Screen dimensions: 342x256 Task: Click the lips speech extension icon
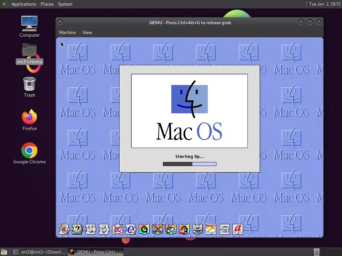tap(198, 229)
